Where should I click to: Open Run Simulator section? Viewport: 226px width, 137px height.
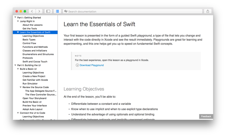coord(30,84)
